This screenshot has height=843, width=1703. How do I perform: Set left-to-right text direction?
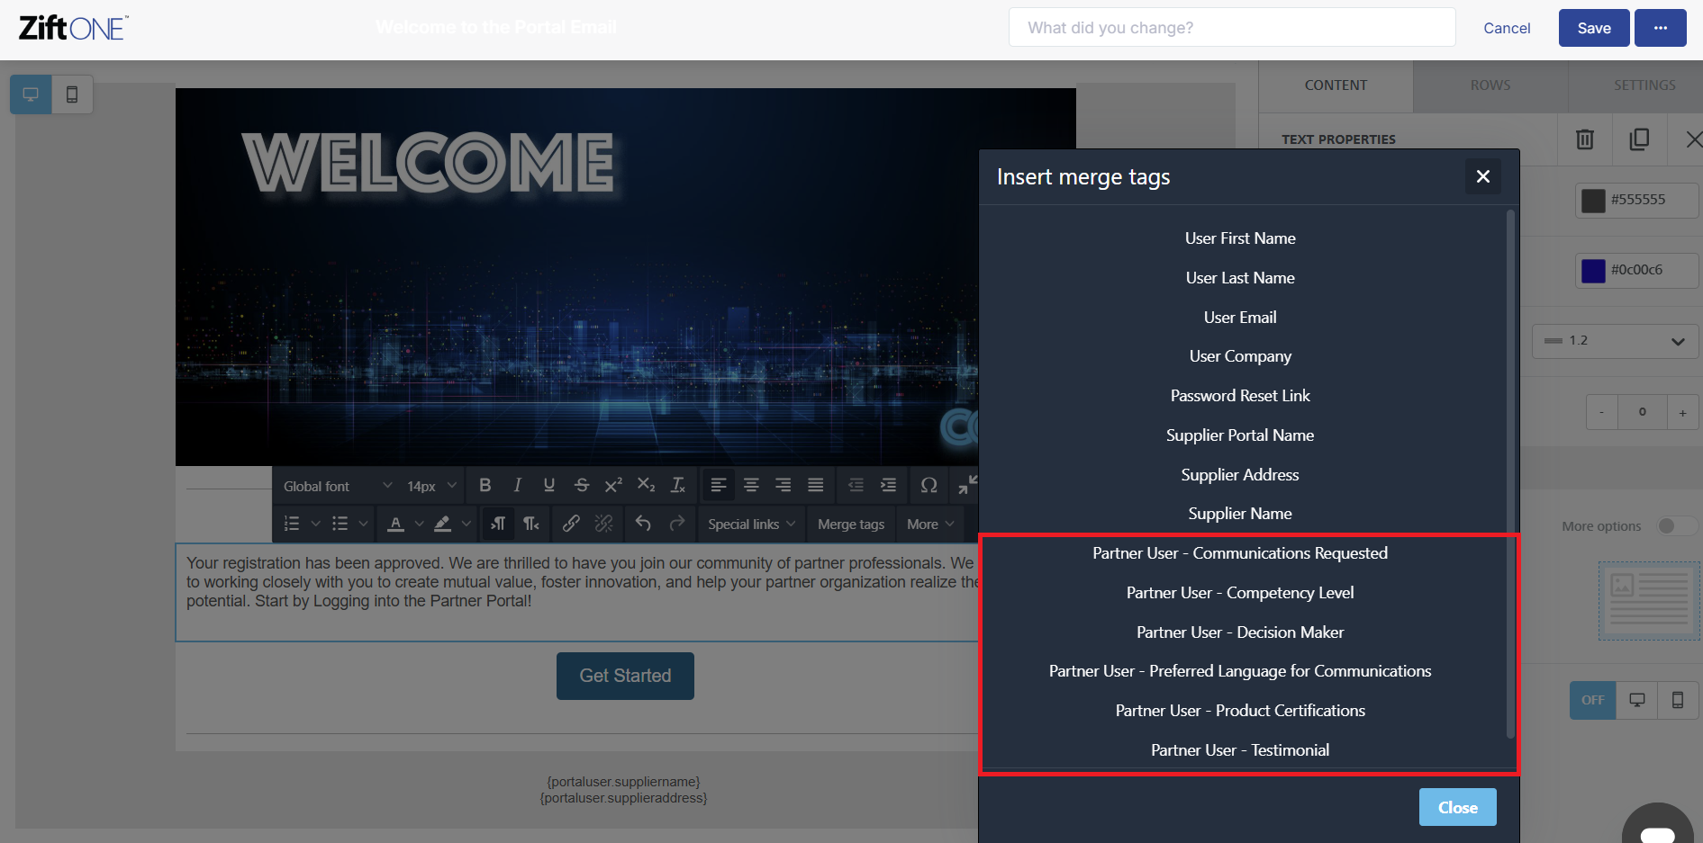click(x=498, y=524)
